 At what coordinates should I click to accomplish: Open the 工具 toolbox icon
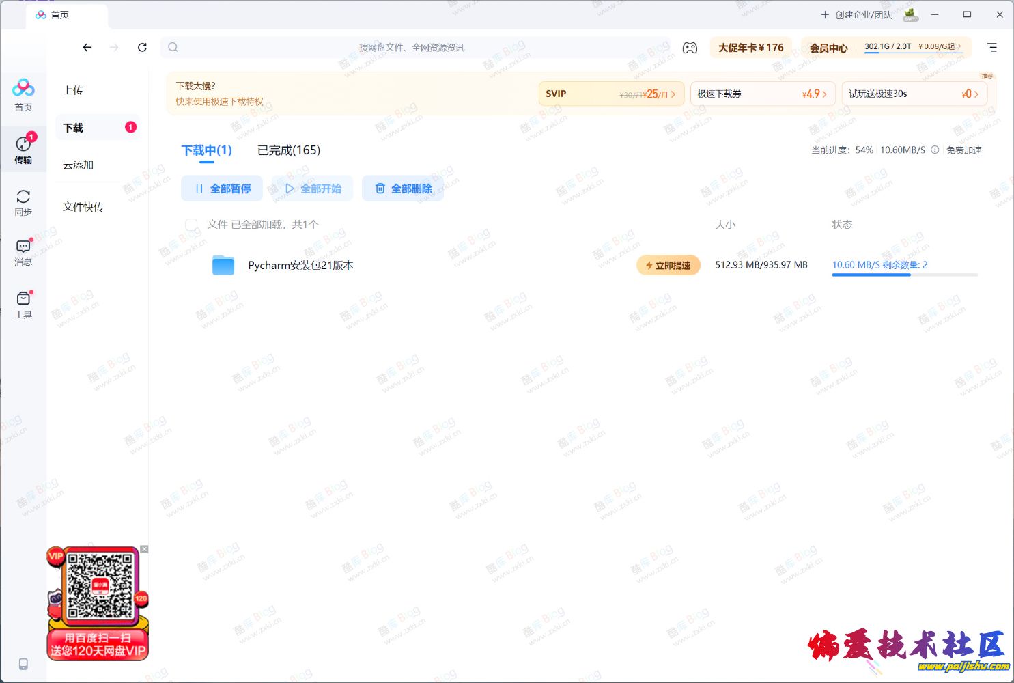(23, 305)
